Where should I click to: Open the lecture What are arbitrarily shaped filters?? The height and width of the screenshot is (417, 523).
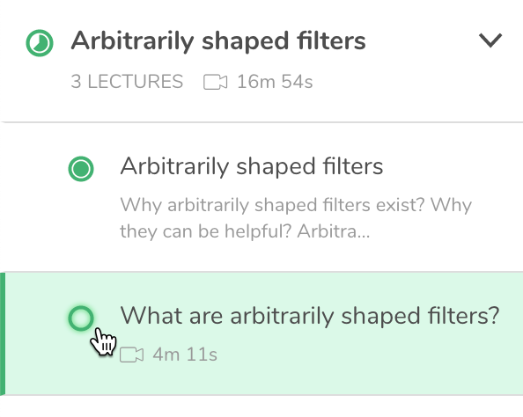pos(310,316)
